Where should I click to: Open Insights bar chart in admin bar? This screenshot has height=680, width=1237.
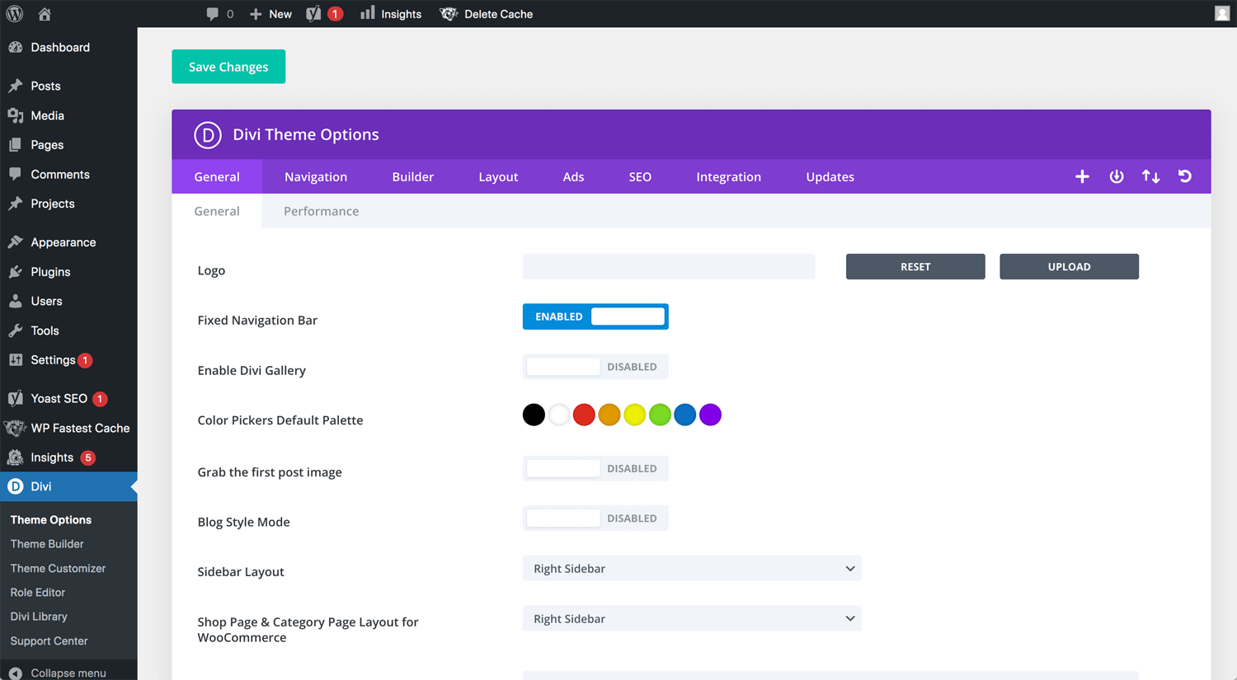[368, 13]
